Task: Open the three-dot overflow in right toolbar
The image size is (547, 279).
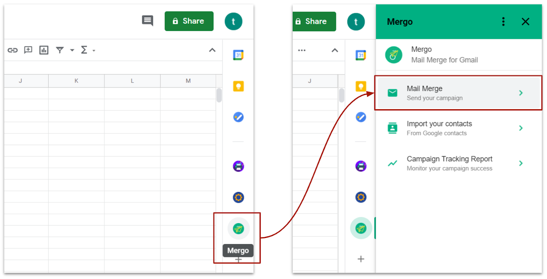Action: point(302,50)
